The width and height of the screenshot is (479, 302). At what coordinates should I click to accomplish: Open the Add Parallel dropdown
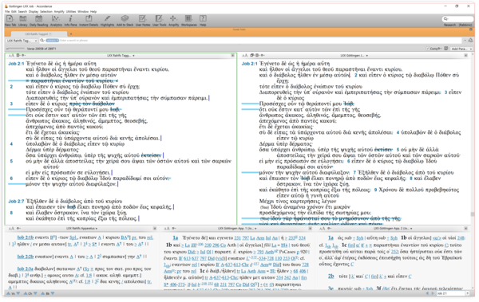click(461, 49)
